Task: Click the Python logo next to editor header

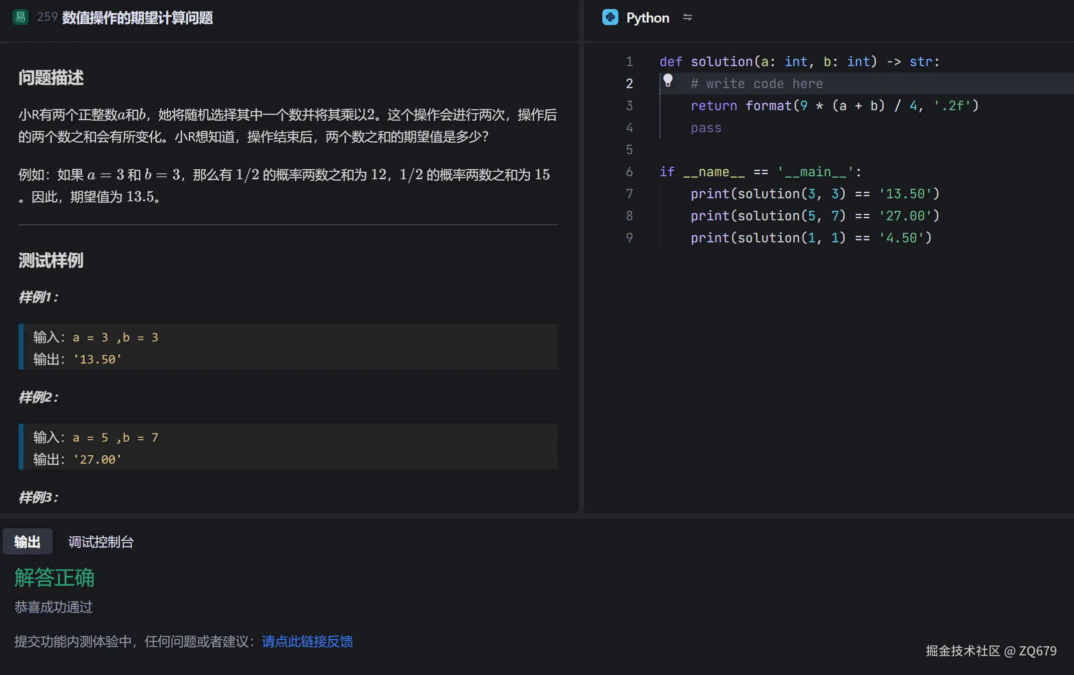Action: (610, 18)
